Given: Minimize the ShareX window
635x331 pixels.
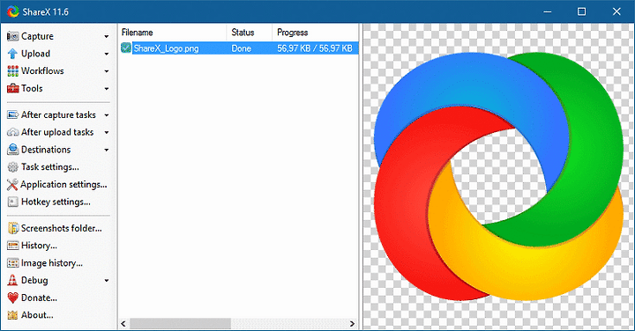Looking at the screenshot, I should click(548, 11).
